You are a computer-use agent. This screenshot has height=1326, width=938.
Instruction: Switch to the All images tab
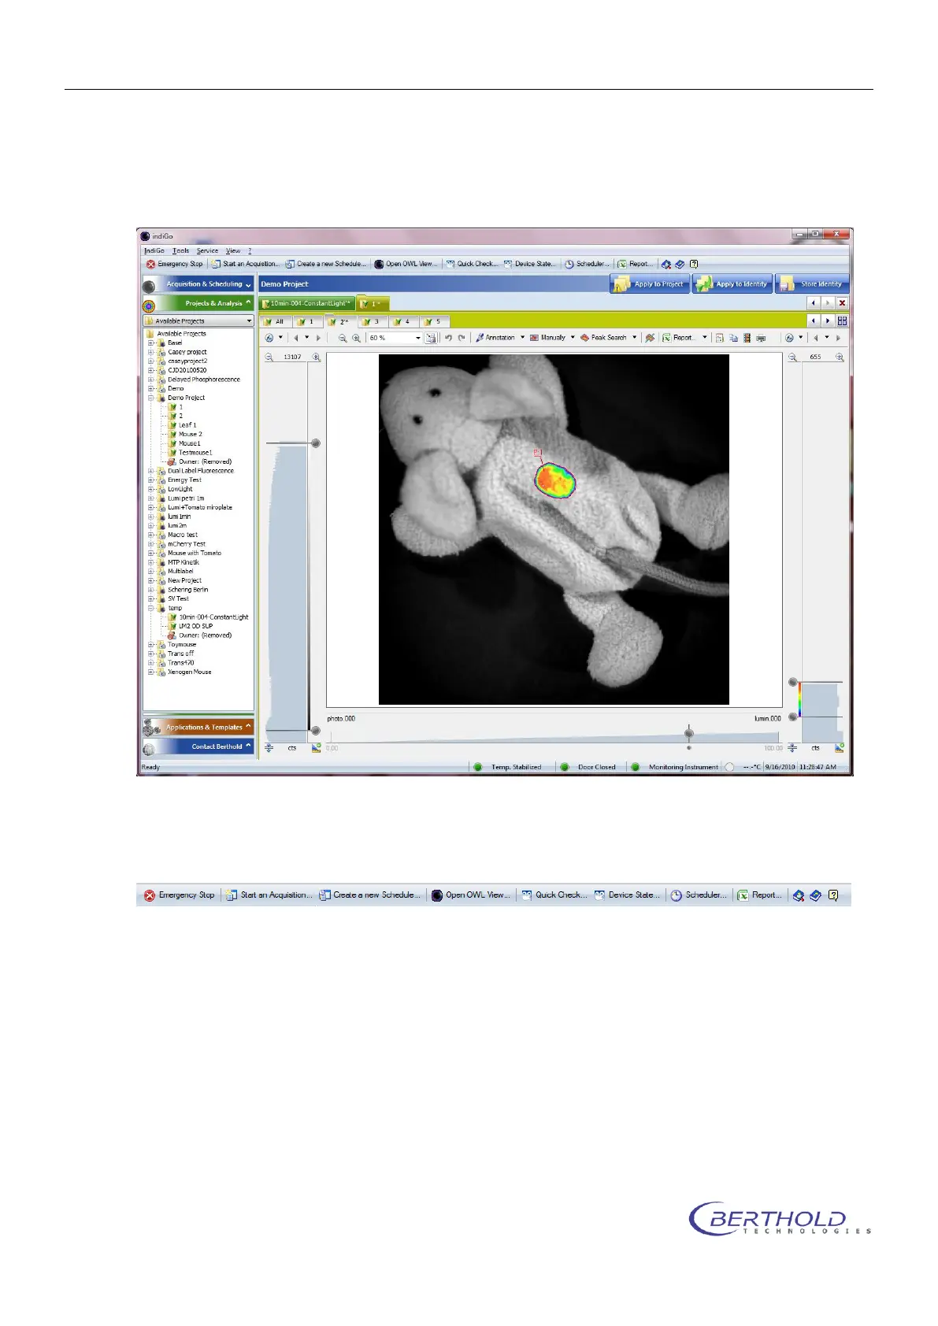[274, 321]
